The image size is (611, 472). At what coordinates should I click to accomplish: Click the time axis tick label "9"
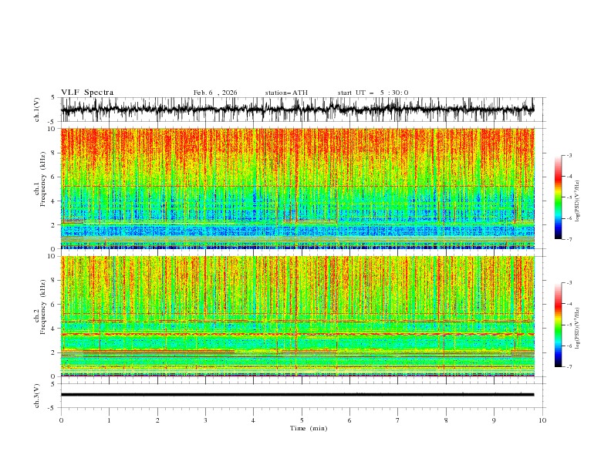pyautogui.click(x=494, y=420)
